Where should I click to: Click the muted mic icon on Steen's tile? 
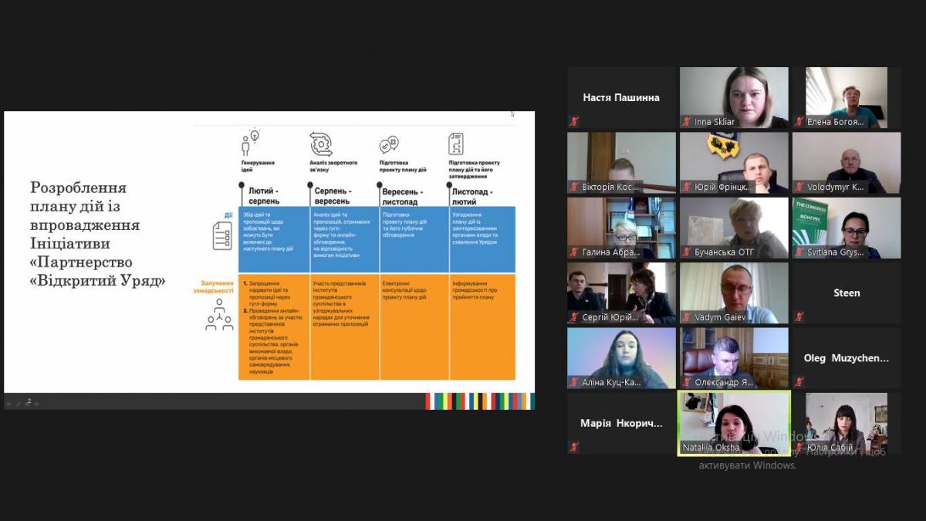click(x=799, y=316)
